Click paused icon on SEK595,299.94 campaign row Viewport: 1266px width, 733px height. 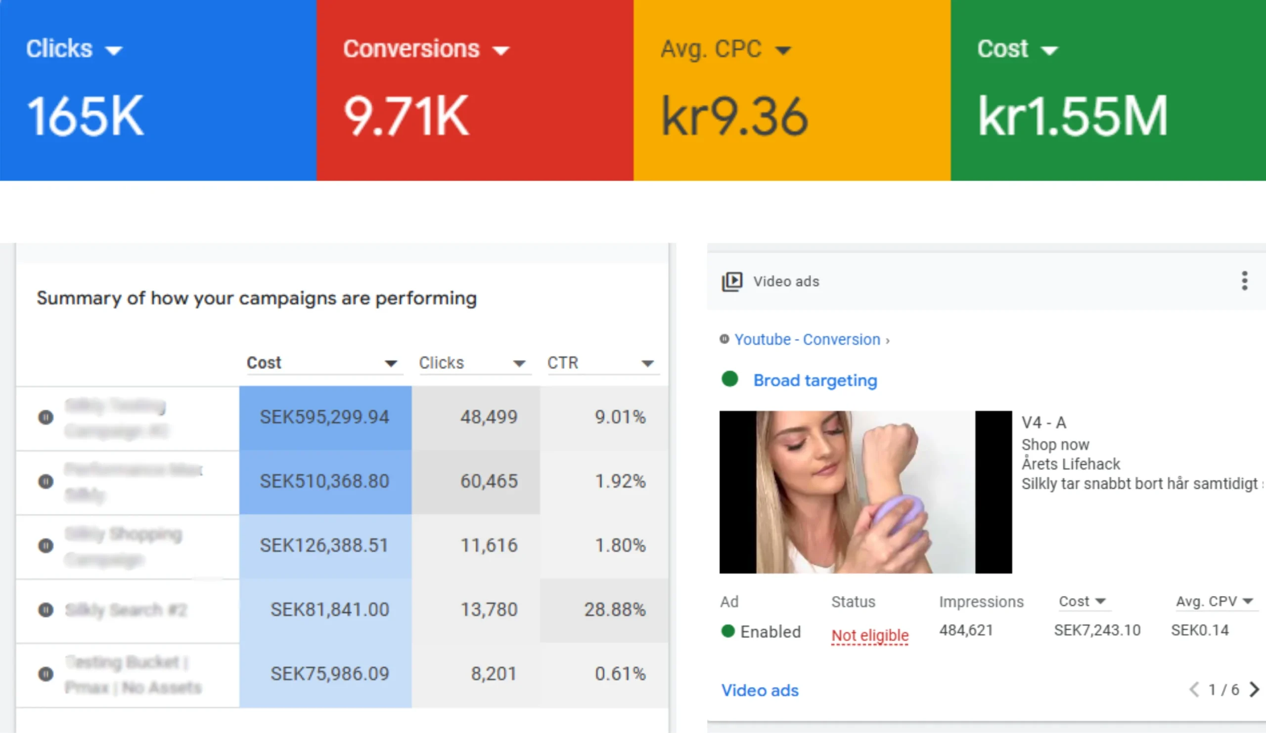(45, 417)
